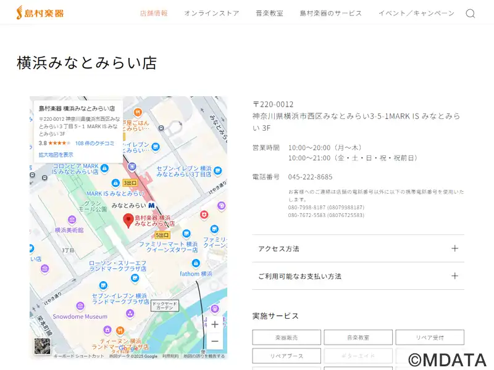Click the red 島村楽器 横浜みなとみらい店 map pin

pyautogui.click(x=128, y=220)
